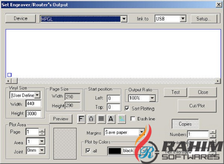
Task: Click the horizontal scrollbar thumb
Action: click(15, 81)
